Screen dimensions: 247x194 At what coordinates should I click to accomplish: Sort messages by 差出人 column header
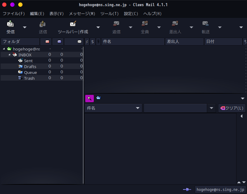(x=184, y=42)
